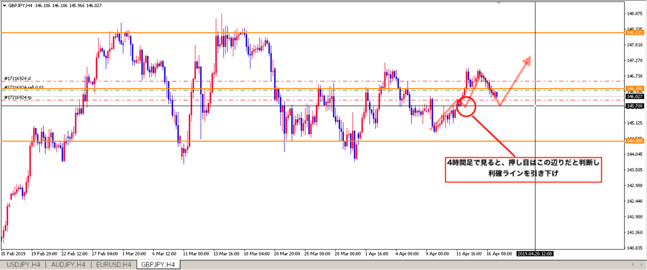Image resolution: width=647 pixels, height=270 pixels.
Task: Click the 22 Feb 12:00 time axis label
Action: [x=74, y=253]
